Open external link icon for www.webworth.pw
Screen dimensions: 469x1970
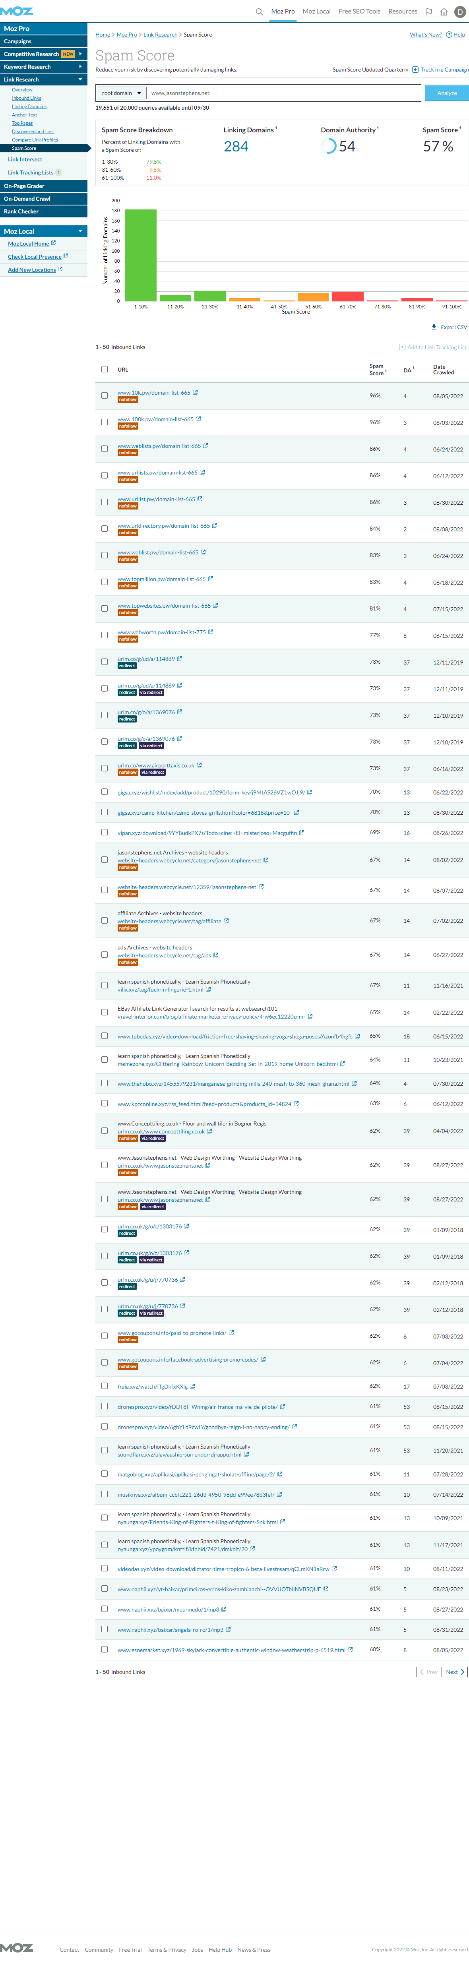click(210, 632)
